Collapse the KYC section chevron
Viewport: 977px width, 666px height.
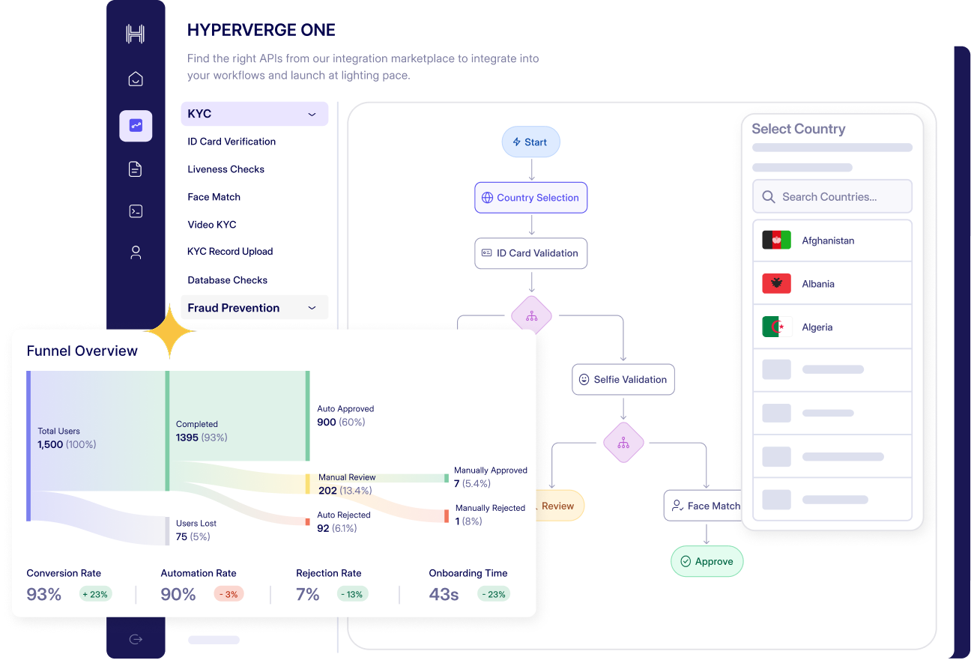point(312,115)
